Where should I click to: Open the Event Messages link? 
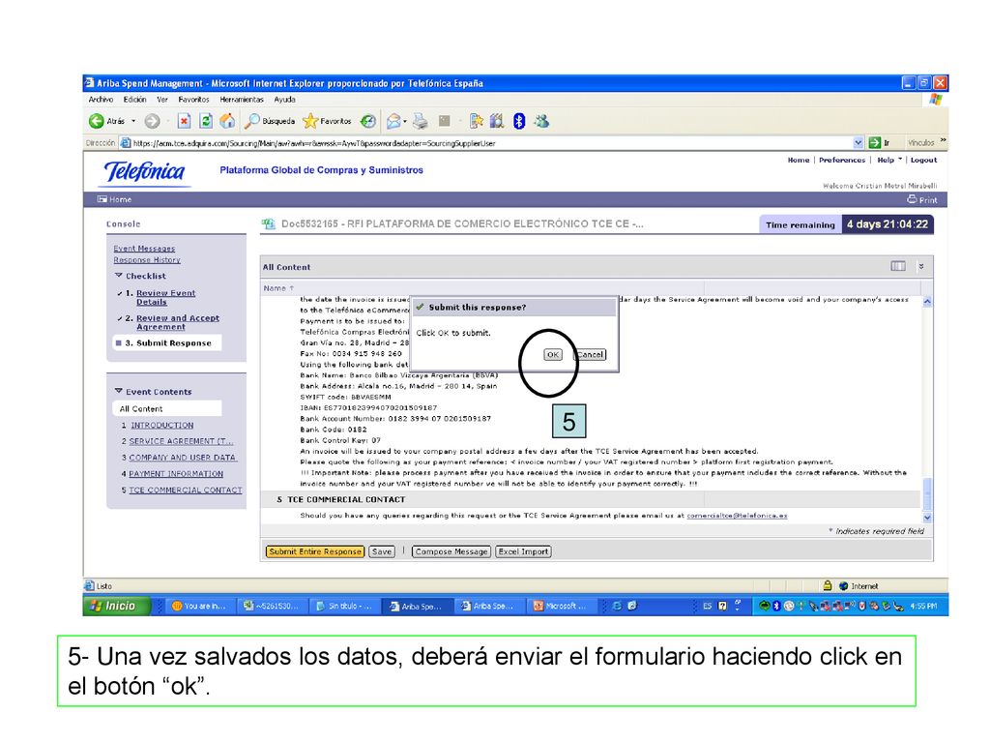[x=145, y=249]
